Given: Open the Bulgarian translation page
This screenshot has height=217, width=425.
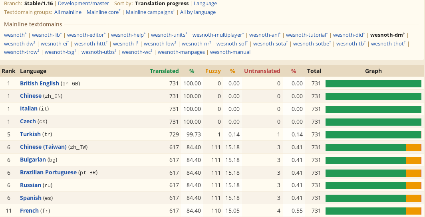Looking at the screenshot, I should (x=33, y=160).
